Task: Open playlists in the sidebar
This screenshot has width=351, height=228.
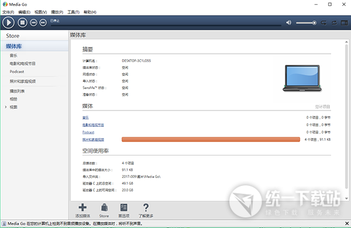Action: click(x=17, y=91)
